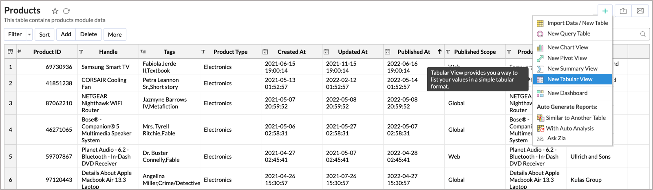Expand the Filter dropdown arrow
The height and width of the screenshot is (190, 653).
pos(29,35)
